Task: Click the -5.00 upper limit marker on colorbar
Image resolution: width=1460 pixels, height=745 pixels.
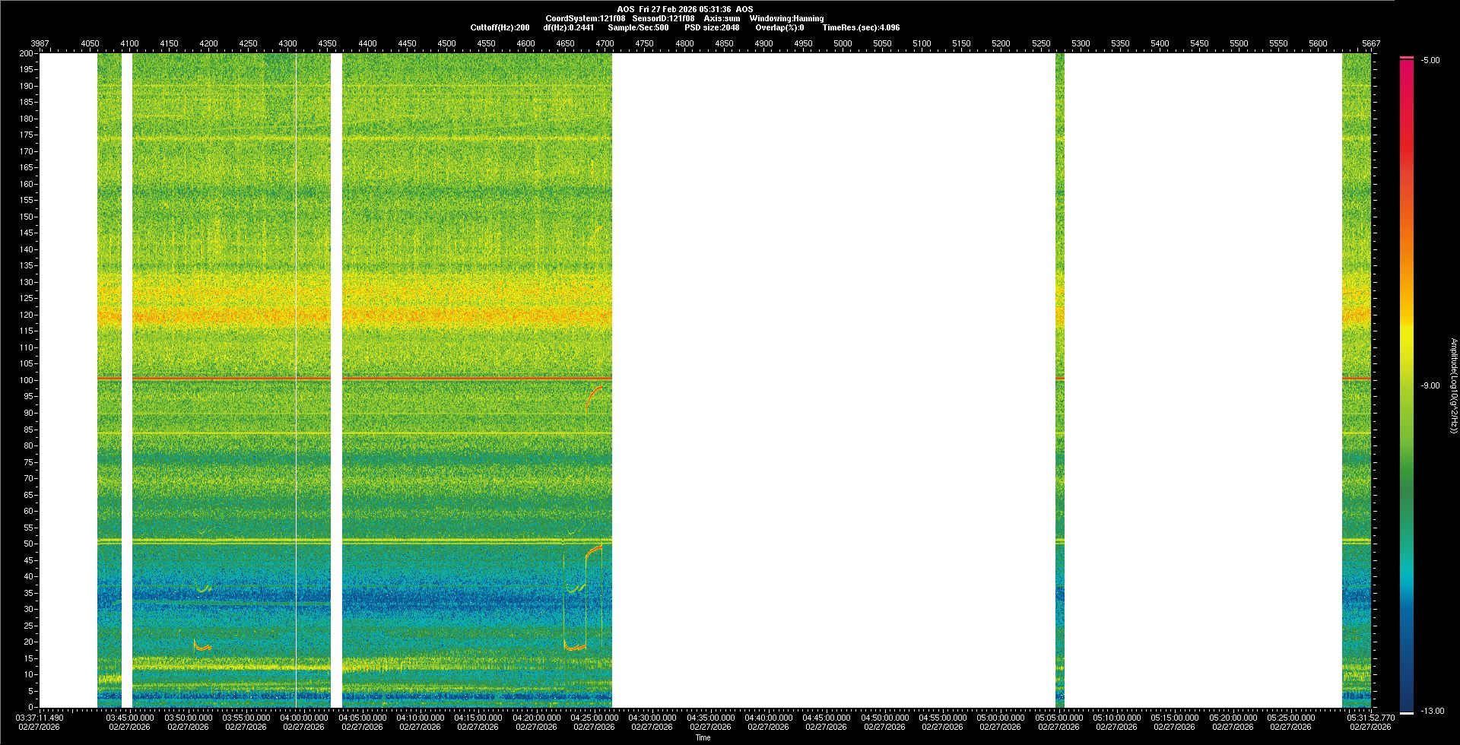Action: [x=1430, y=60]
